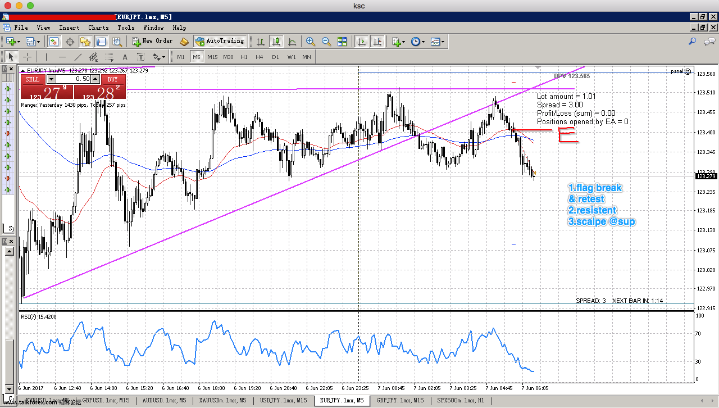This screenshot has height=408, width=719.
Task: Switch to the AUDUSD.lmx,M5 chart tab
Action: click(165, 401)
